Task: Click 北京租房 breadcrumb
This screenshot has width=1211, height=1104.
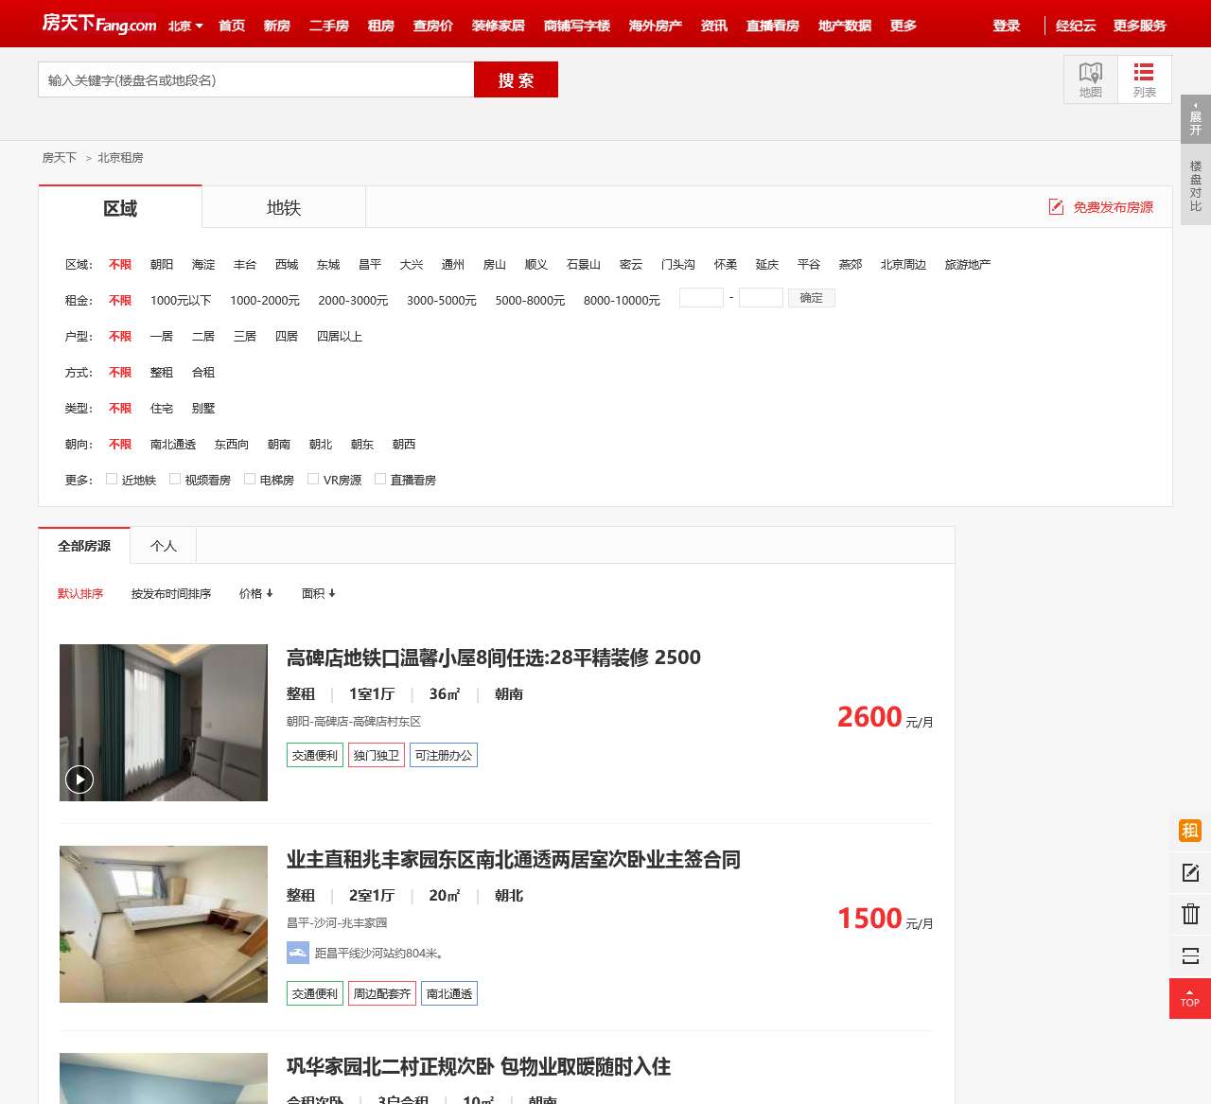Action: 120,158
